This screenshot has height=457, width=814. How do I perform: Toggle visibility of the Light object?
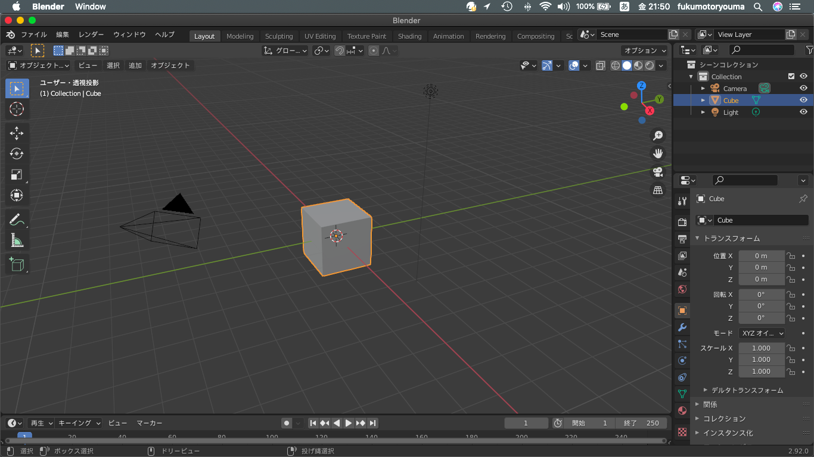pos(803,112)
